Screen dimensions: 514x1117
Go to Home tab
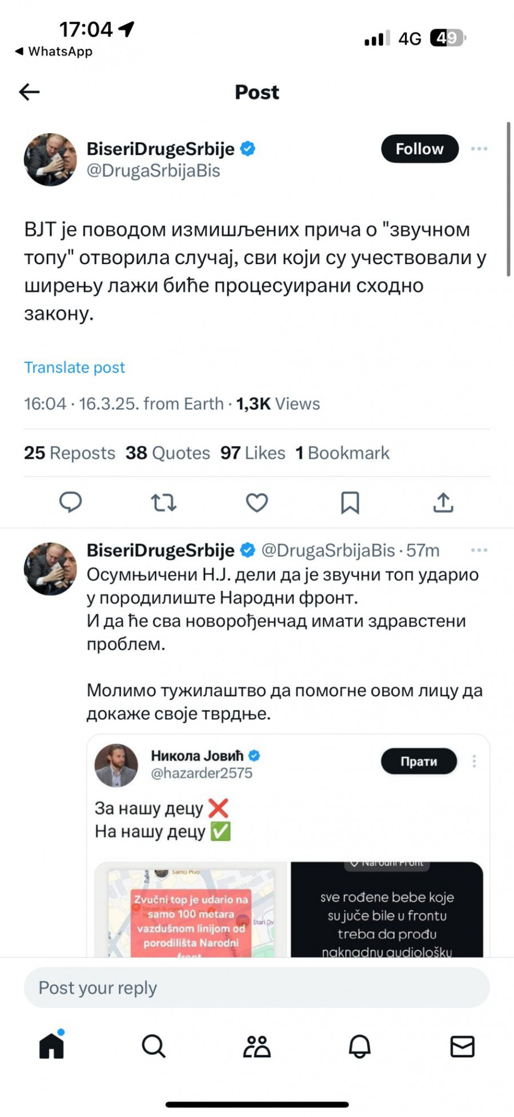[51, 1046]
